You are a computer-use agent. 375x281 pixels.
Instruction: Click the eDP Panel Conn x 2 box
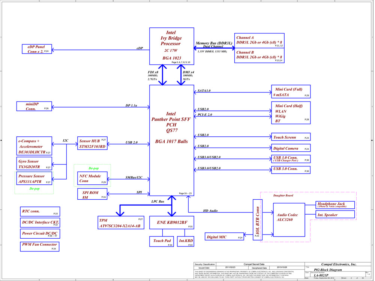pos(37,49)
